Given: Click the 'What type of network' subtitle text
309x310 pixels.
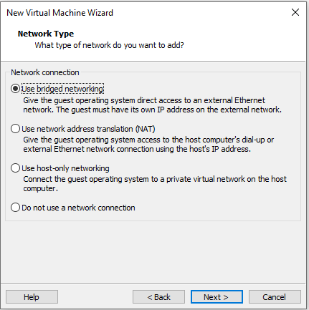Looking at the screenshot, I should point(110,45).
